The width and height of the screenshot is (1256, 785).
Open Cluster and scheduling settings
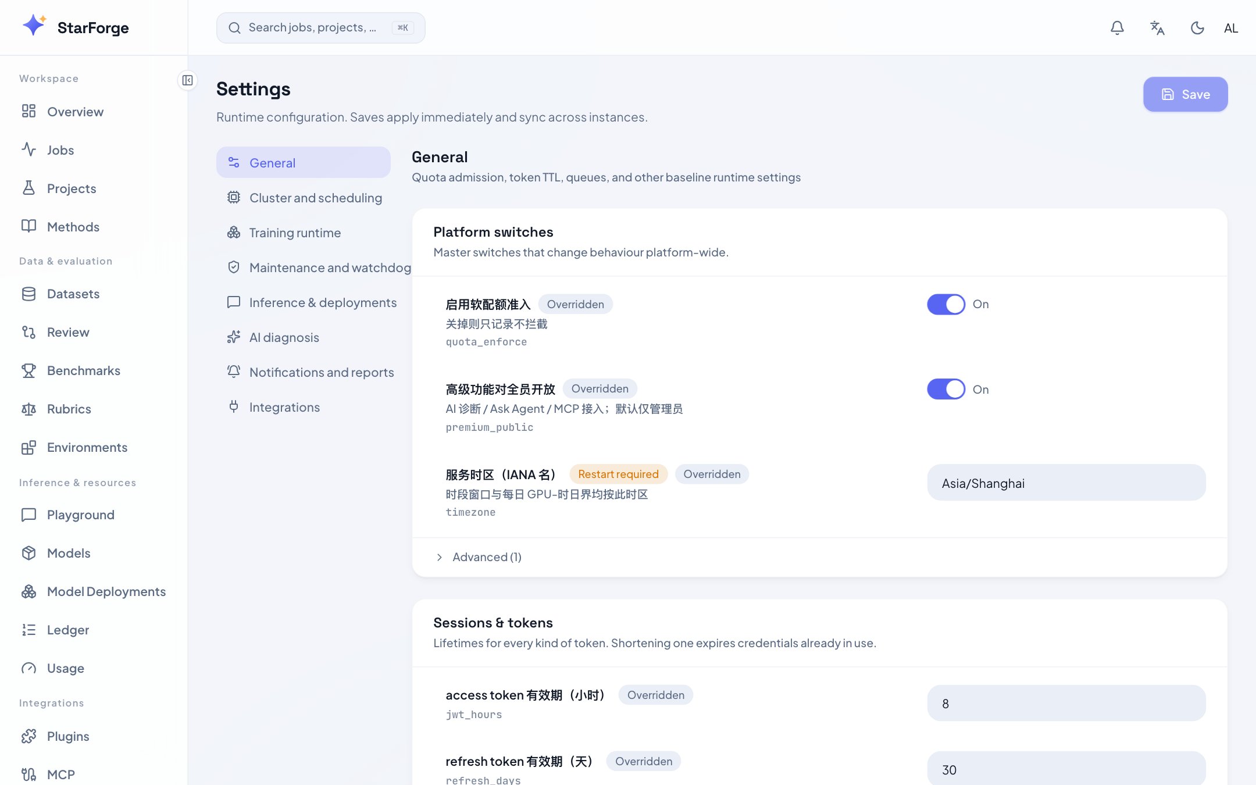[303, 198]
